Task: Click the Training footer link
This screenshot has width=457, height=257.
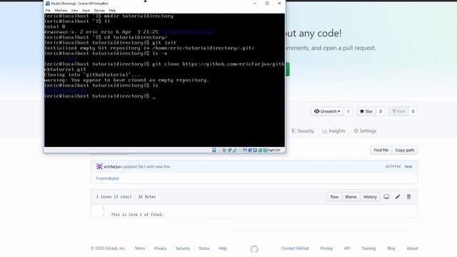Action: tap(368, 248)
